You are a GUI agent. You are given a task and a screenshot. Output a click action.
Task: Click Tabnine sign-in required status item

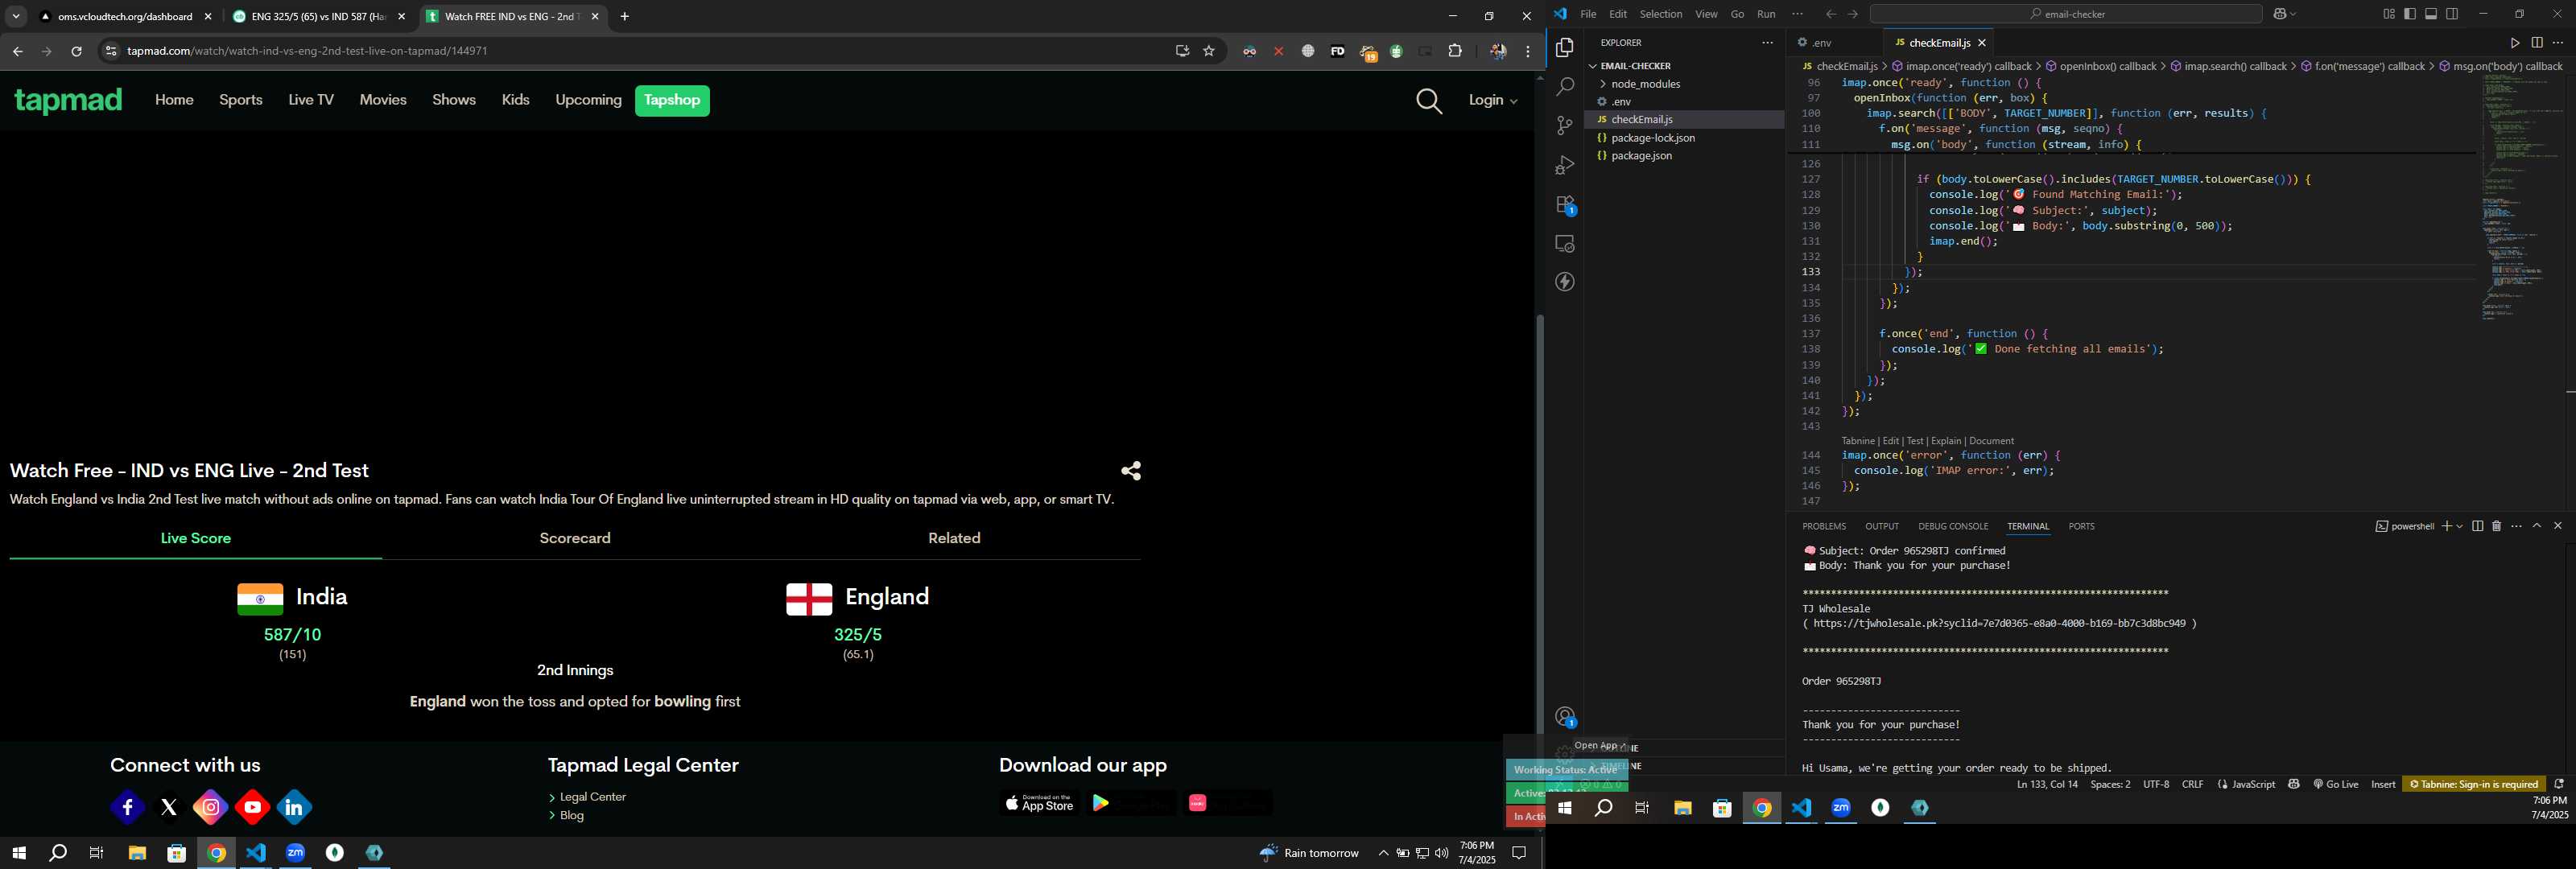[2474, 784]
